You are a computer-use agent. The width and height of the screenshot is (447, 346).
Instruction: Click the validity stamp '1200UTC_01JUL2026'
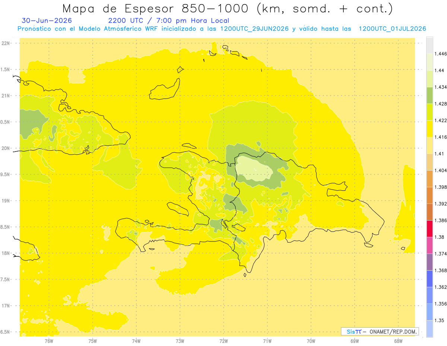click(392, 29)
